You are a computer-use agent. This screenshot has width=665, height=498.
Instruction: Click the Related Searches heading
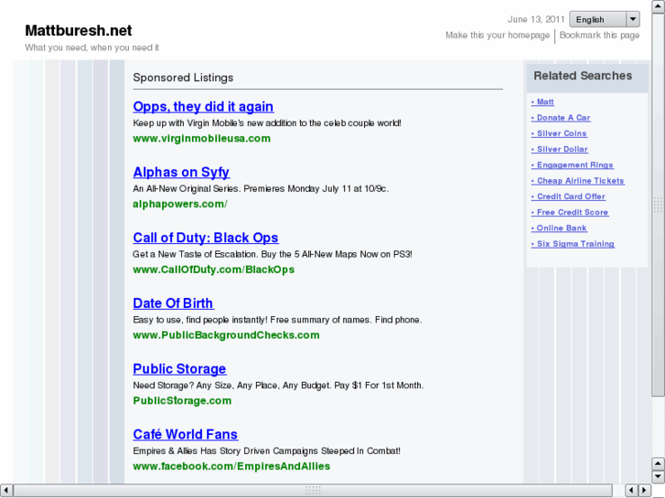[583, 76]
